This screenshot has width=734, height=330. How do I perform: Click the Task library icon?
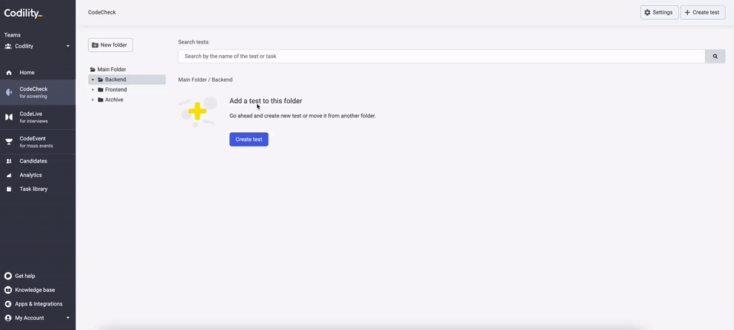tap(8, 189)
